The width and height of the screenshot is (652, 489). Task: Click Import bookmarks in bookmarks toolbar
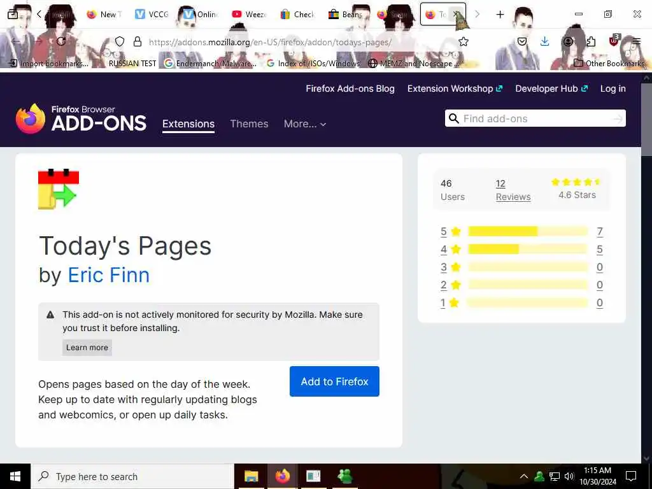click(x=49, y=63)
